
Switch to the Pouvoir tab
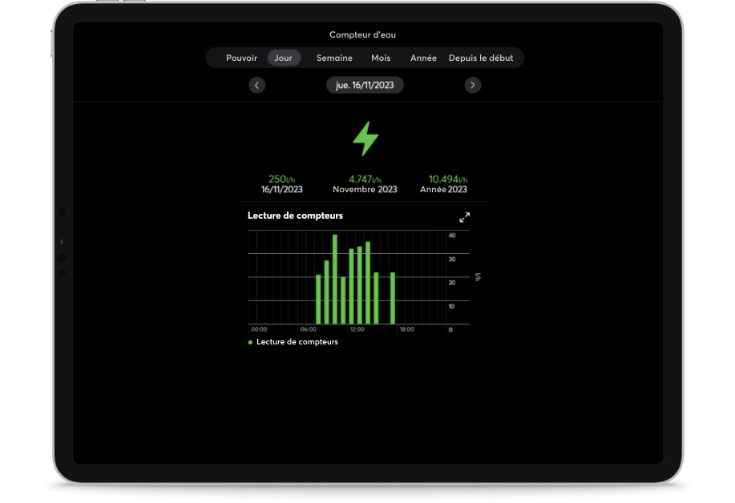241,58
